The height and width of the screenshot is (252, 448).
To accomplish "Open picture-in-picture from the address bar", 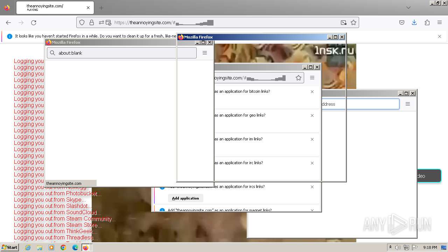I will (344, 22).
